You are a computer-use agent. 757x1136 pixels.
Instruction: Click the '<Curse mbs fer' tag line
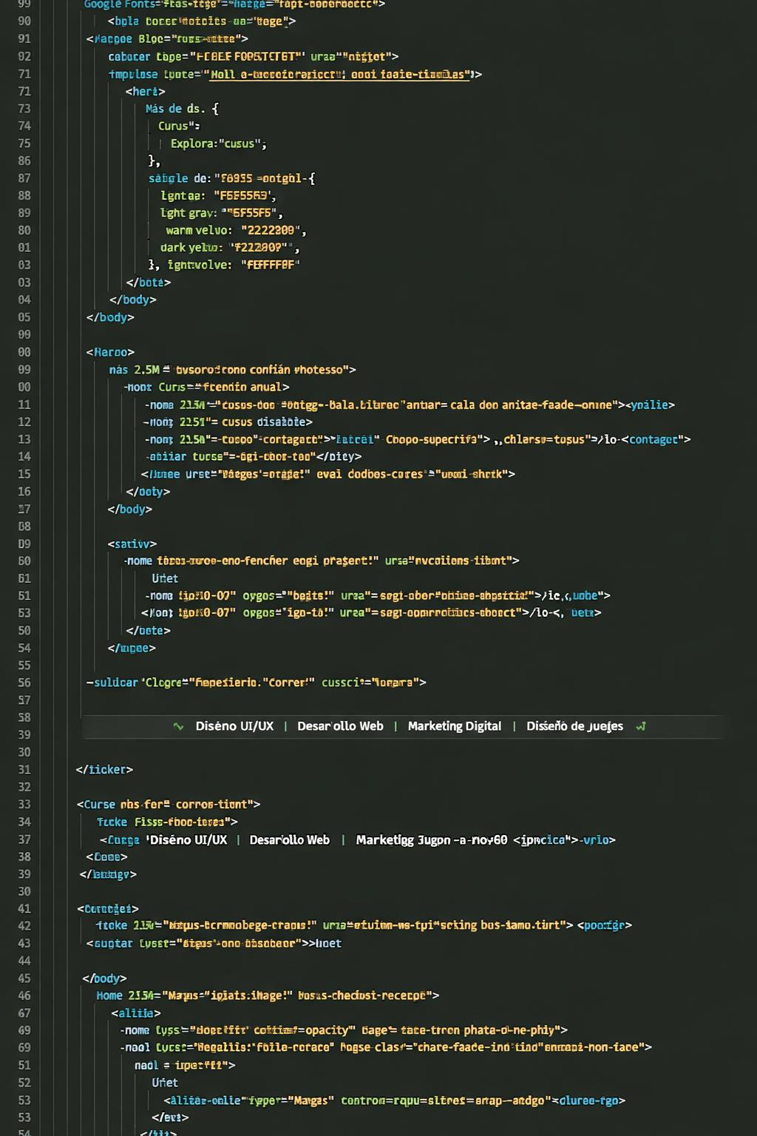(x=169, y=804)
